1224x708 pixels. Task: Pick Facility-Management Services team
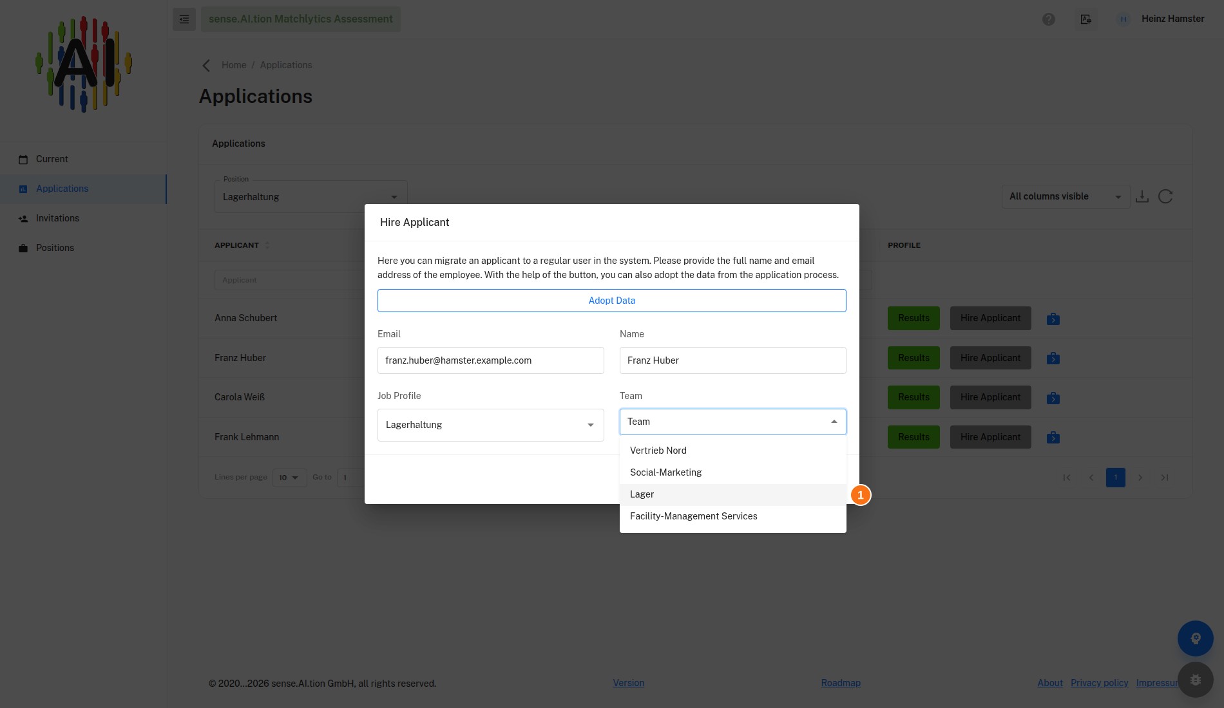tap(733, 516)
